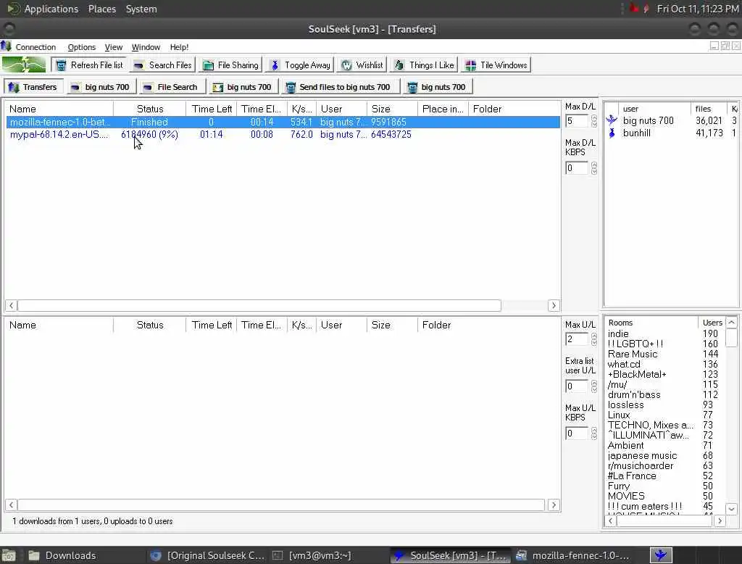Click downloads pane scroll right arrow
Screen dimensions: 742x564
click(x=554, y=305)
